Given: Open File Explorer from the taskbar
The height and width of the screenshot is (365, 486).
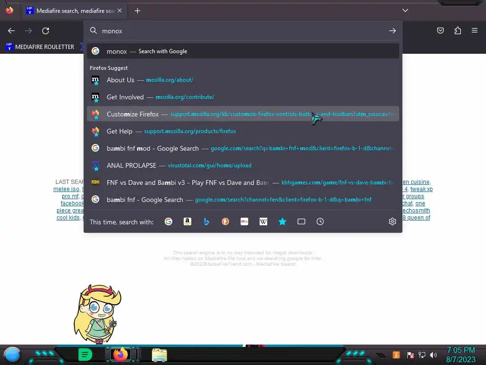Looking at the screenshot, I should (159, 355).
